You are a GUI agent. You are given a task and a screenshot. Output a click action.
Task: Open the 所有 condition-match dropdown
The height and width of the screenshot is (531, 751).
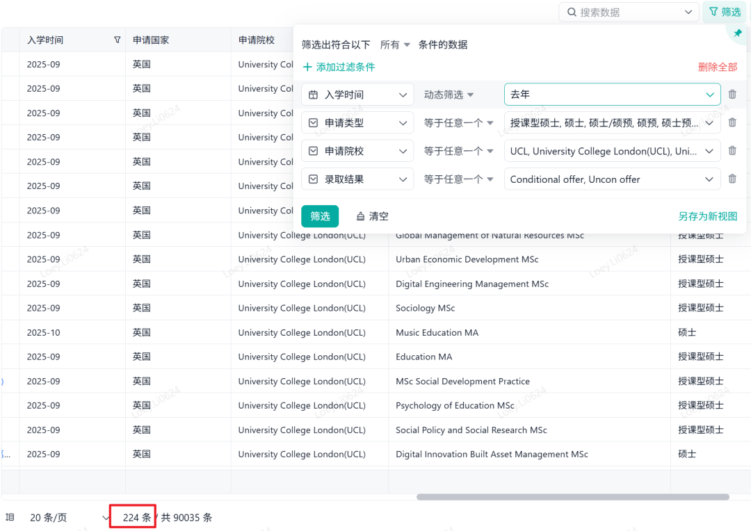click(x=395, y=45)
